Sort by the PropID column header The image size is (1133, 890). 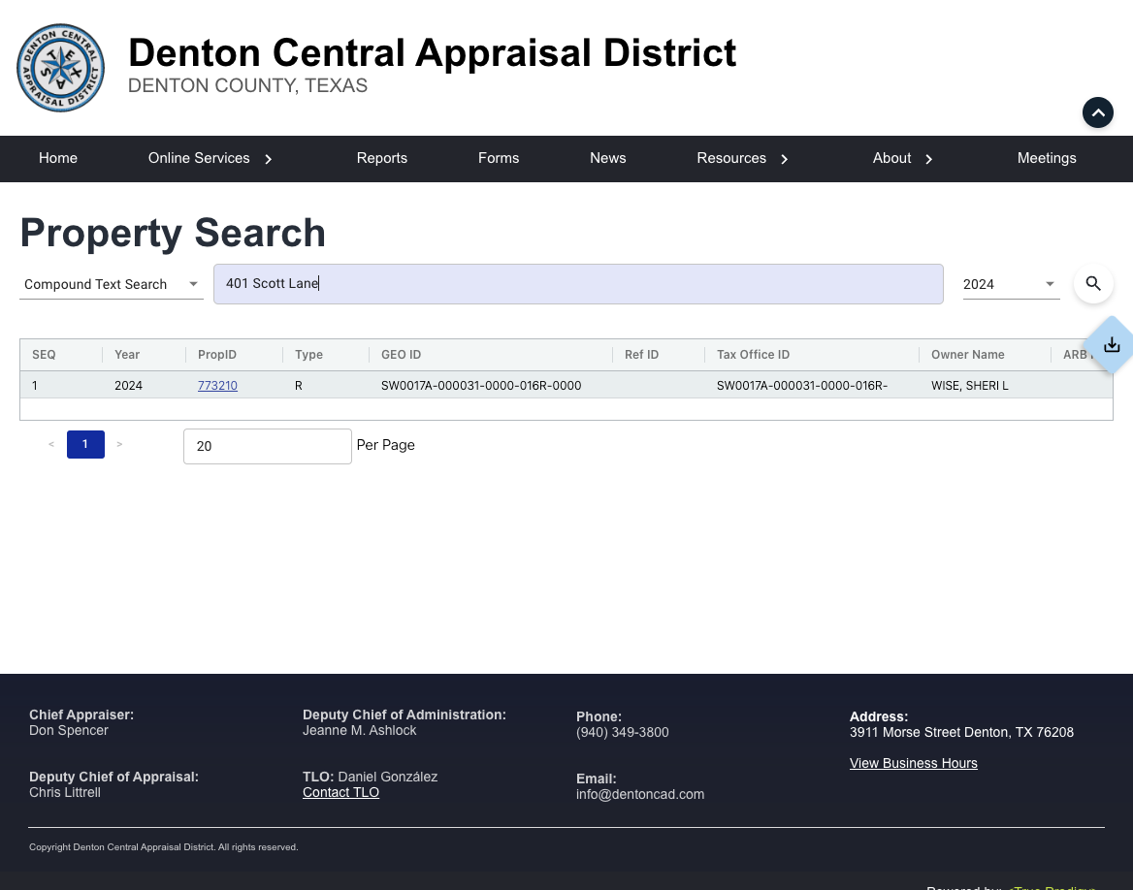216,355
